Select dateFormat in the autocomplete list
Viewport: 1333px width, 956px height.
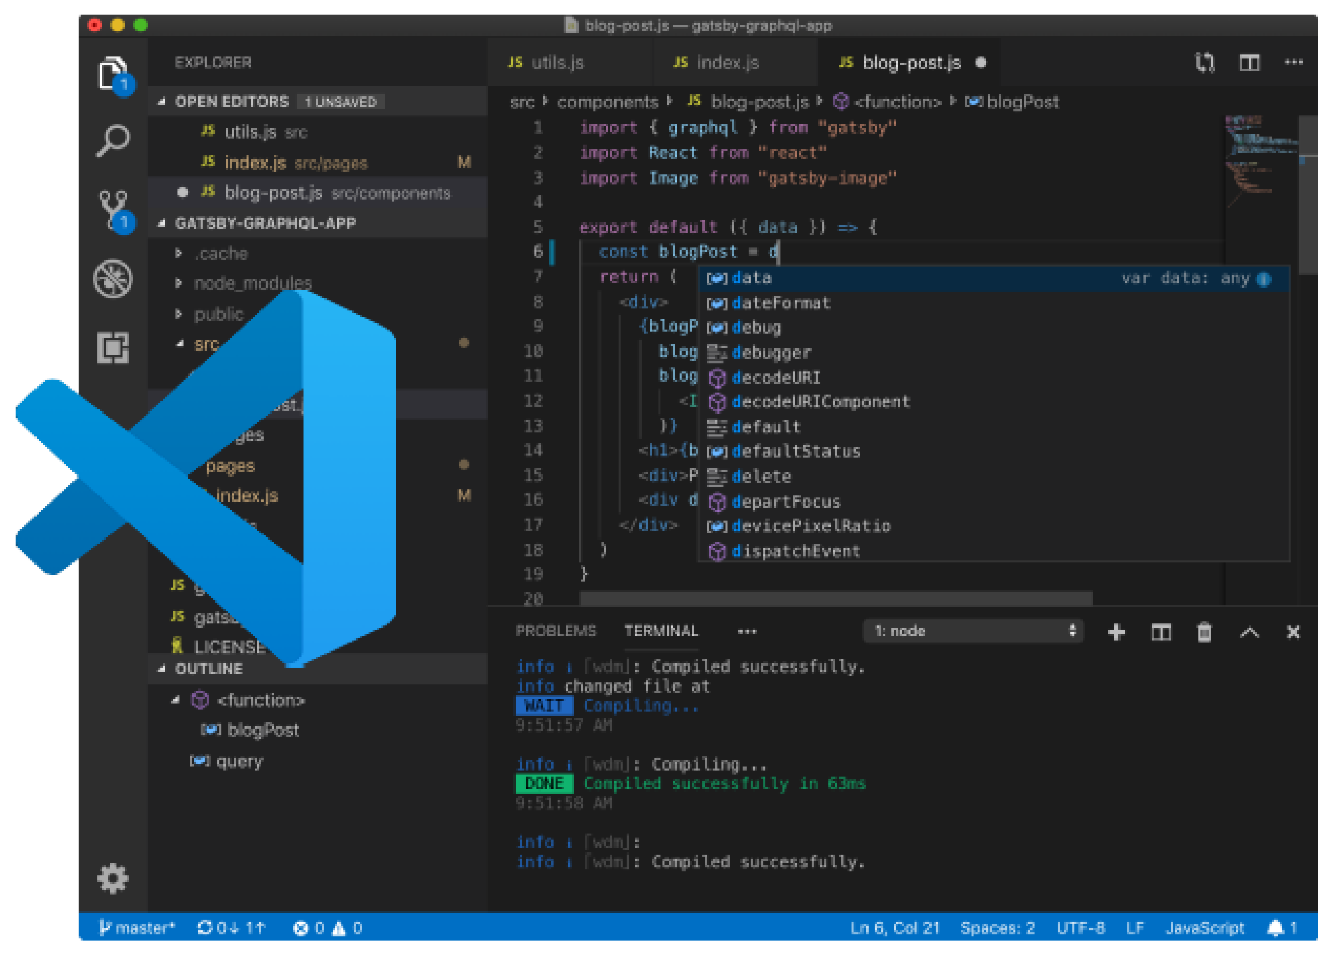click(780, 302)
